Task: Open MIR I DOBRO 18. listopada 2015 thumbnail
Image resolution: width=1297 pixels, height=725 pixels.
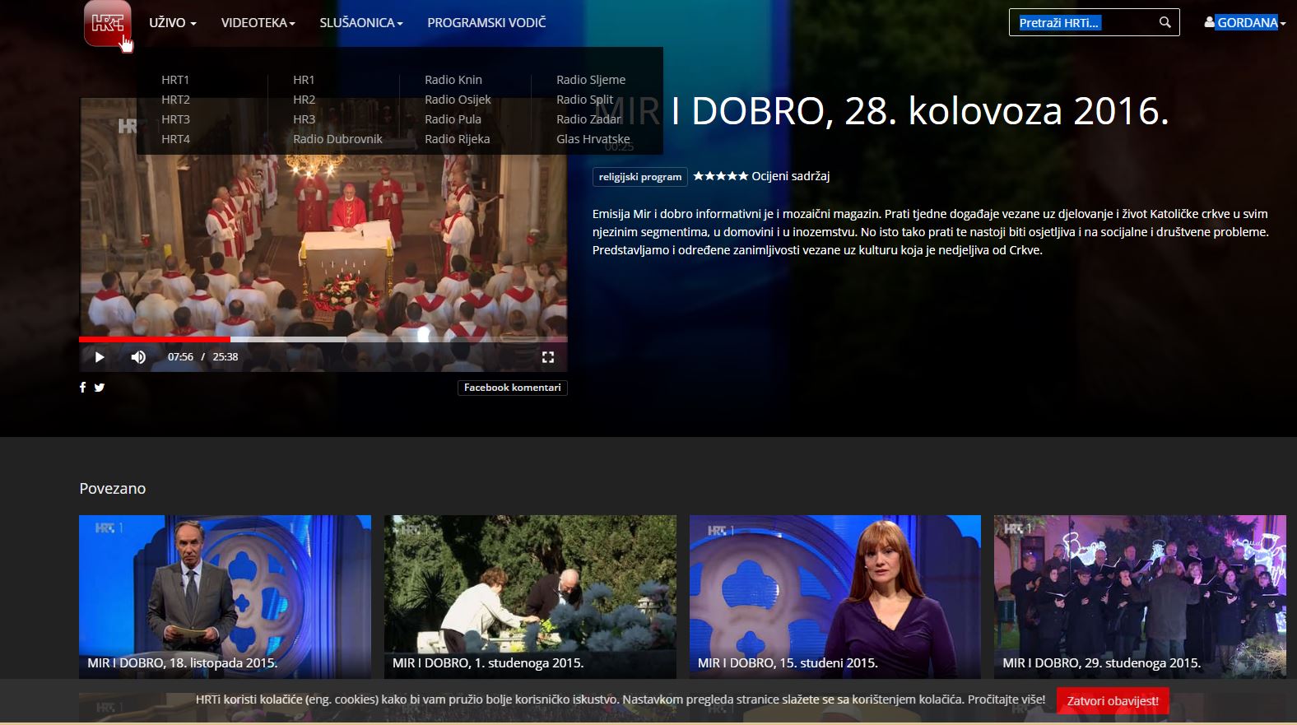Action: pos(225,597)
